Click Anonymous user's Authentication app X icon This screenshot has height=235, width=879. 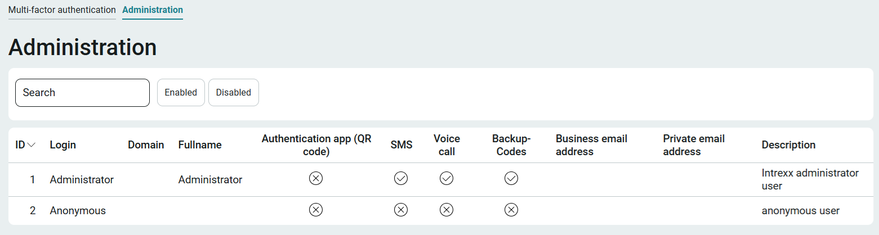click(x=316, y=210)
